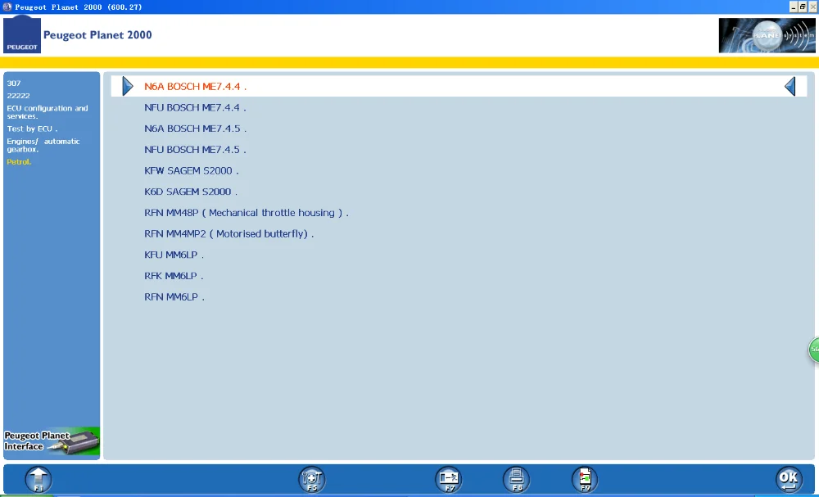This screenshot has height=497, width=819.
Task: Confirm selection with the OK button
Action: pyautogui.click(x=789, y=479)
